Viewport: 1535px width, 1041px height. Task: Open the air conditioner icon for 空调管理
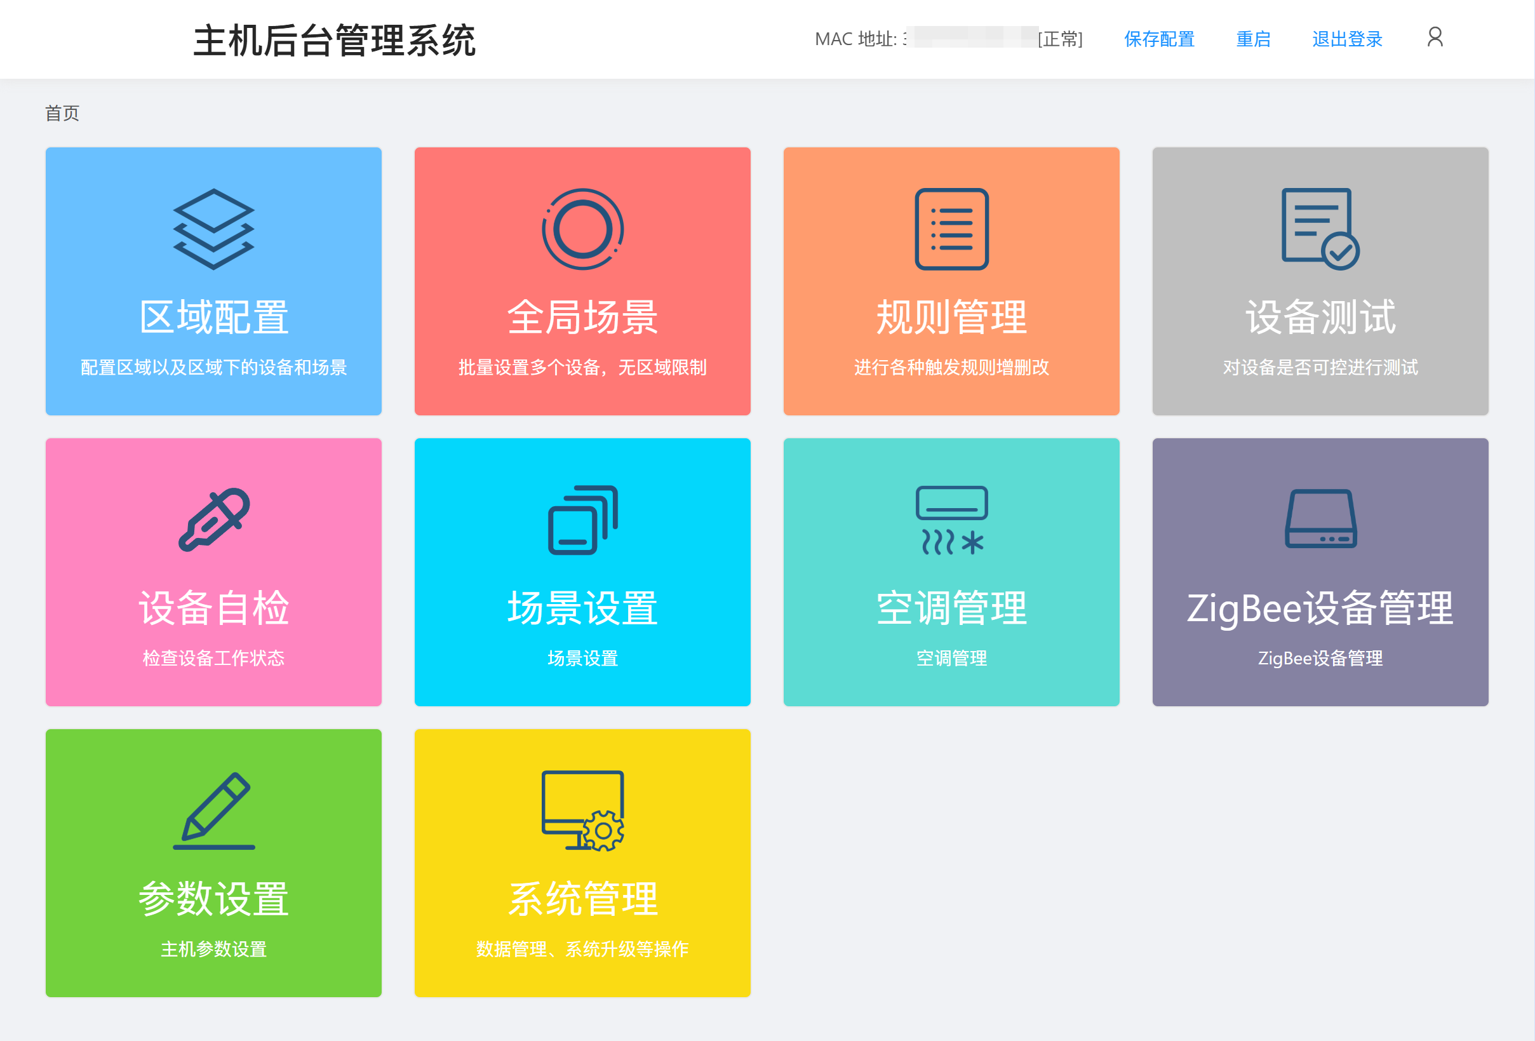[951, 520]
